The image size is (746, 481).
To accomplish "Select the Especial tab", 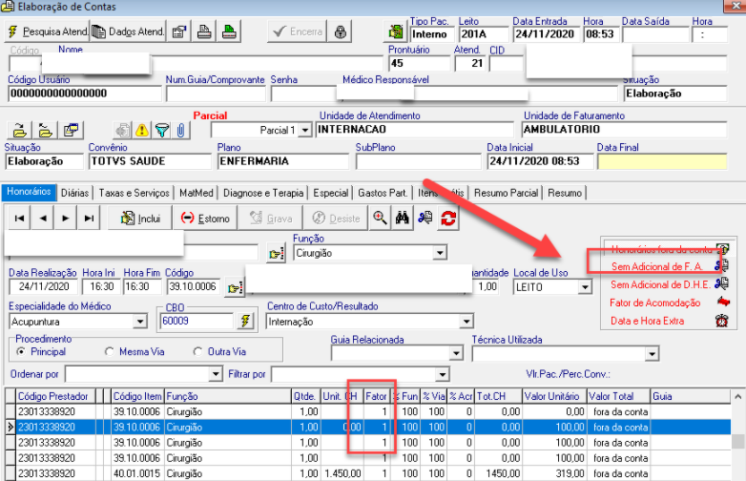I will (x=331, y=193).
